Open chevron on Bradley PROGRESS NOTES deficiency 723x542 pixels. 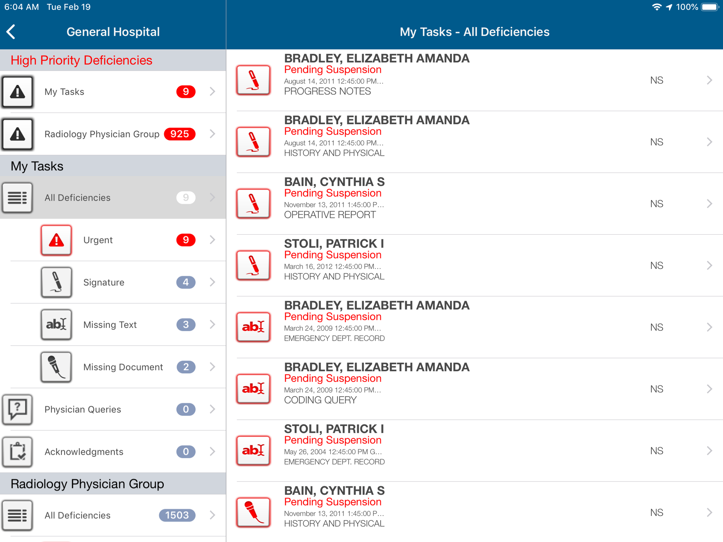(x=709, y=80)
